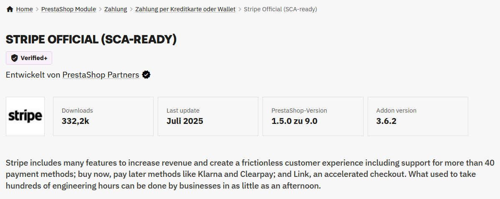Select the Last update Juli 2025 card
Image resolution: width=500 pixels, height=199 pixels.
[x=208, y=116]
